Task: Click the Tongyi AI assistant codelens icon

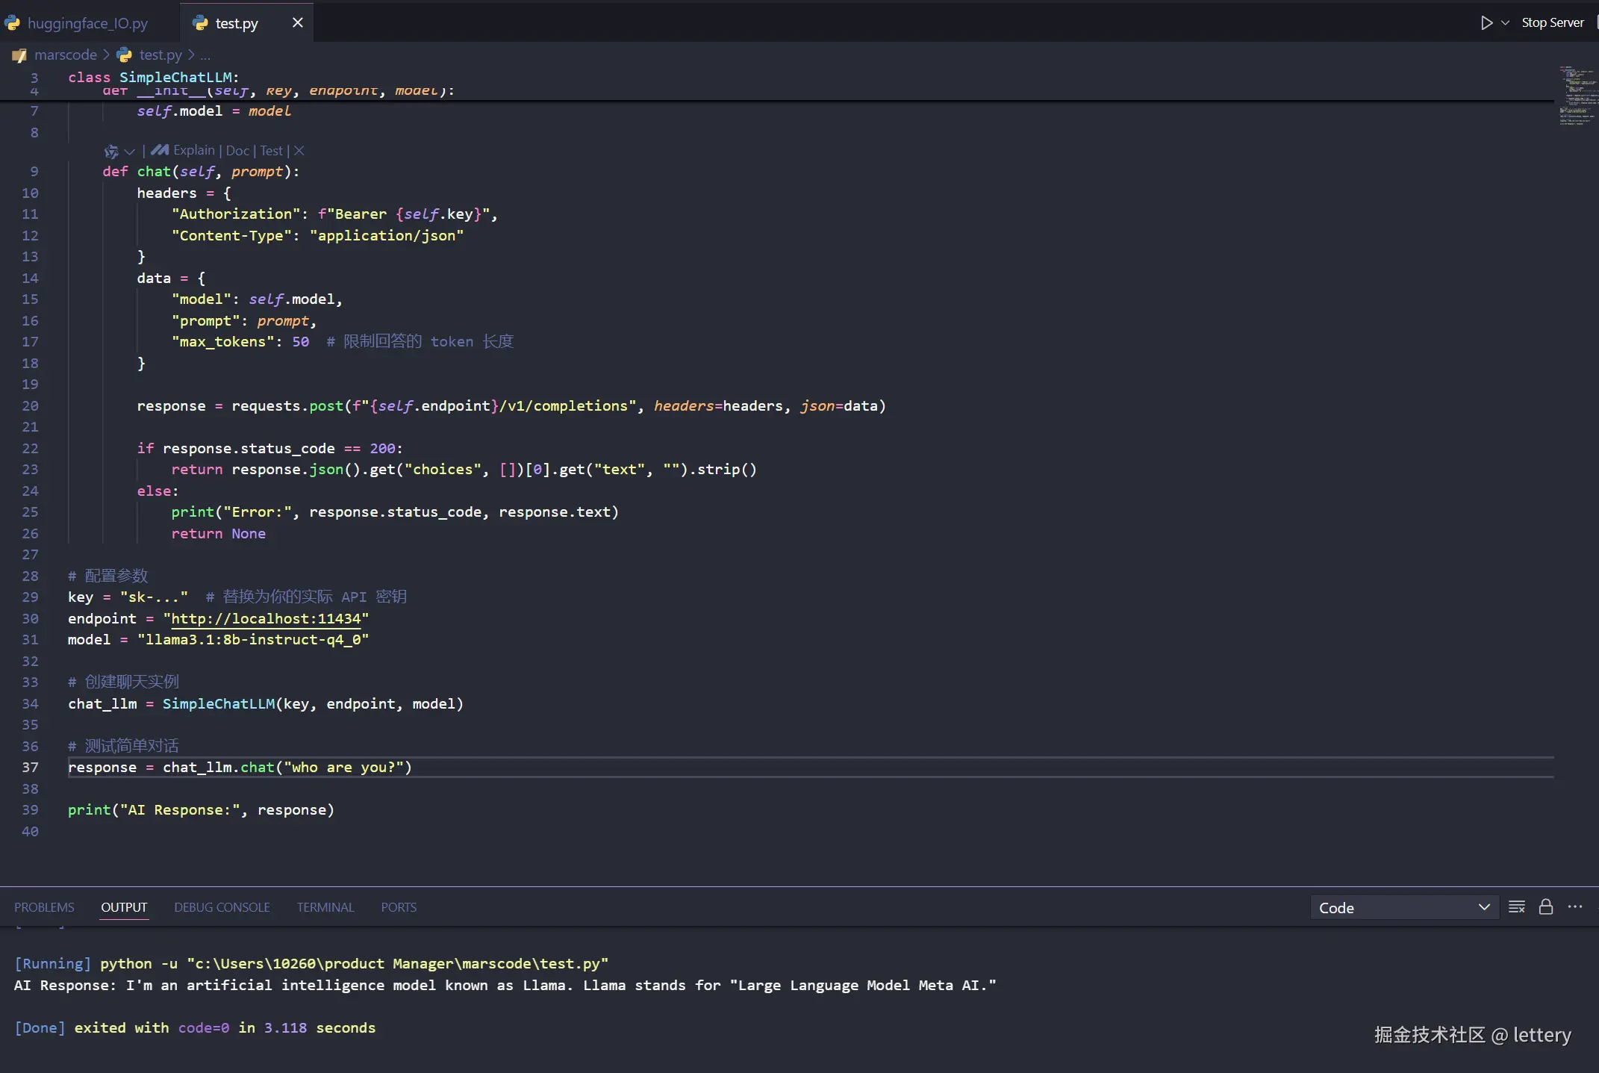Action: click(111, 151)
